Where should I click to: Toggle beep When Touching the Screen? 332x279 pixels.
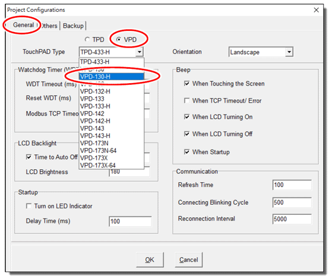(x=186, y=84)
